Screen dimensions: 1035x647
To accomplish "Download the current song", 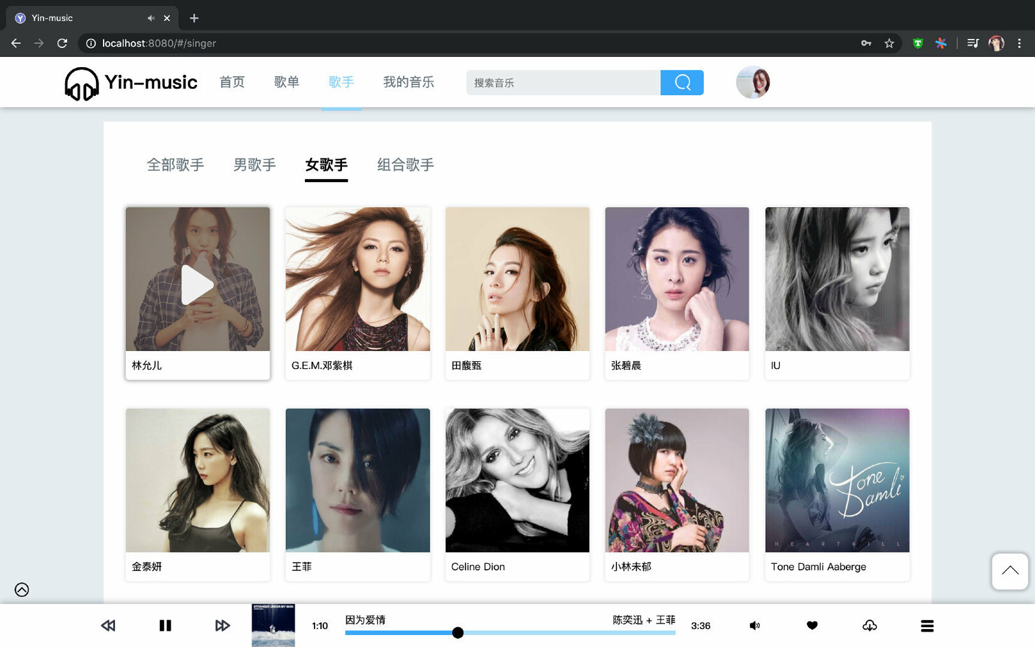I will click(x=869, y=625).
